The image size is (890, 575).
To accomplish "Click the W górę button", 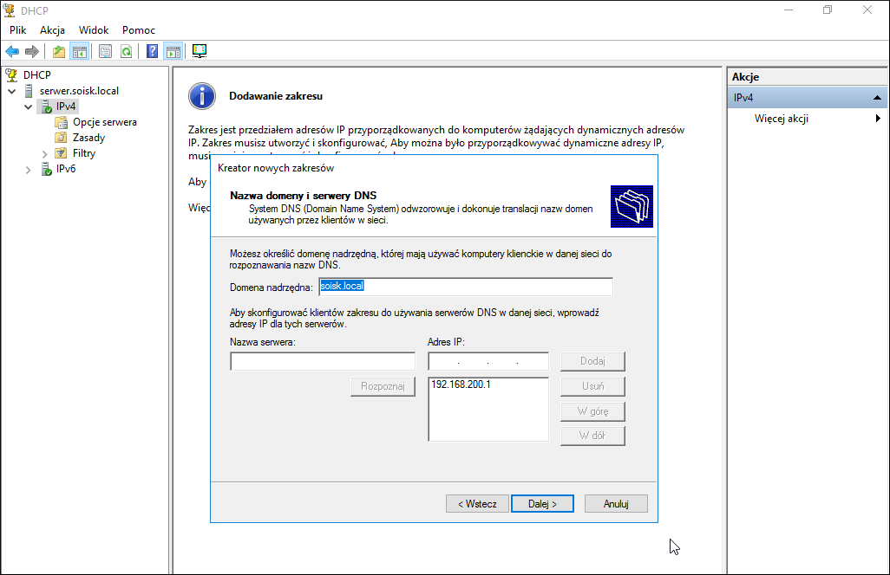I will pyautogui.click(x=592, y=411).
